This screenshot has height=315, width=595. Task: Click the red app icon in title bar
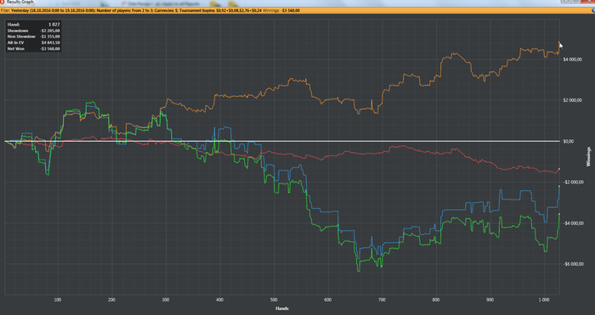point(2,2)
